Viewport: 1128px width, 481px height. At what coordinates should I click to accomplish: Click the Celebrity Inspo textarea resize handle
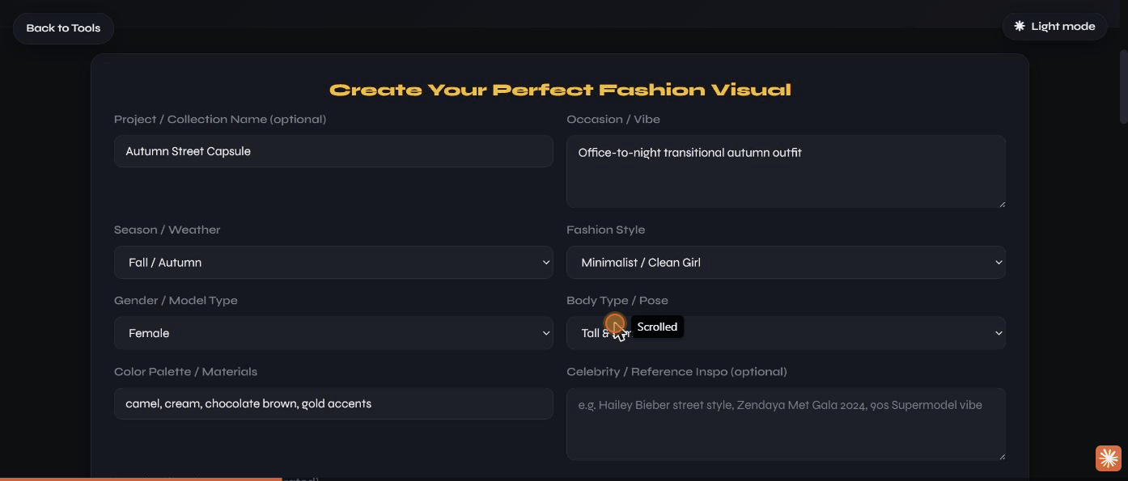pyautogui.click(x=1001, y=455)
